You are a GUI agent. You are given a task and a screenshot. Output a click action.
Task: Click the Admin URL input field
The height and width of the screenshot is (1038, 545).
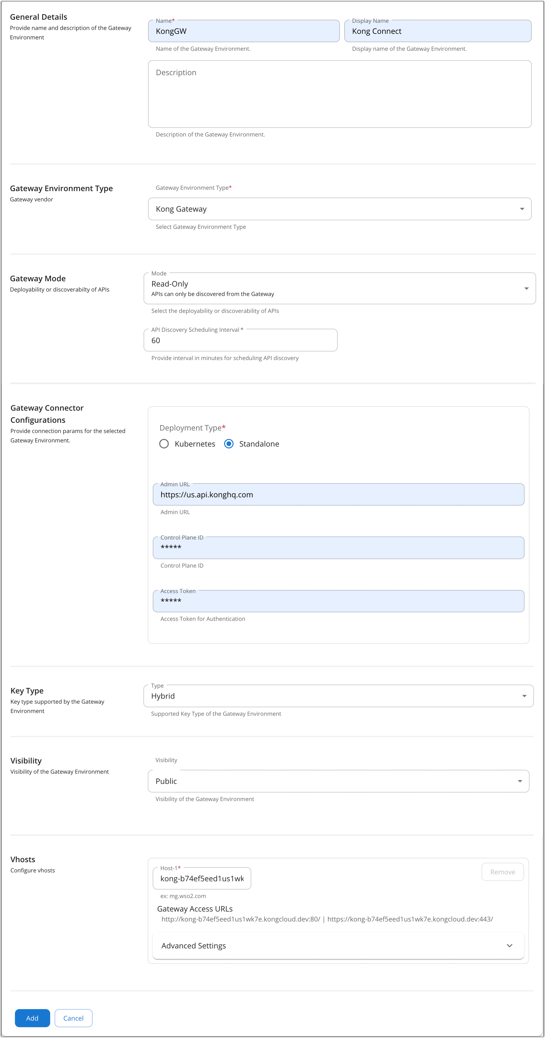point(338,494)
